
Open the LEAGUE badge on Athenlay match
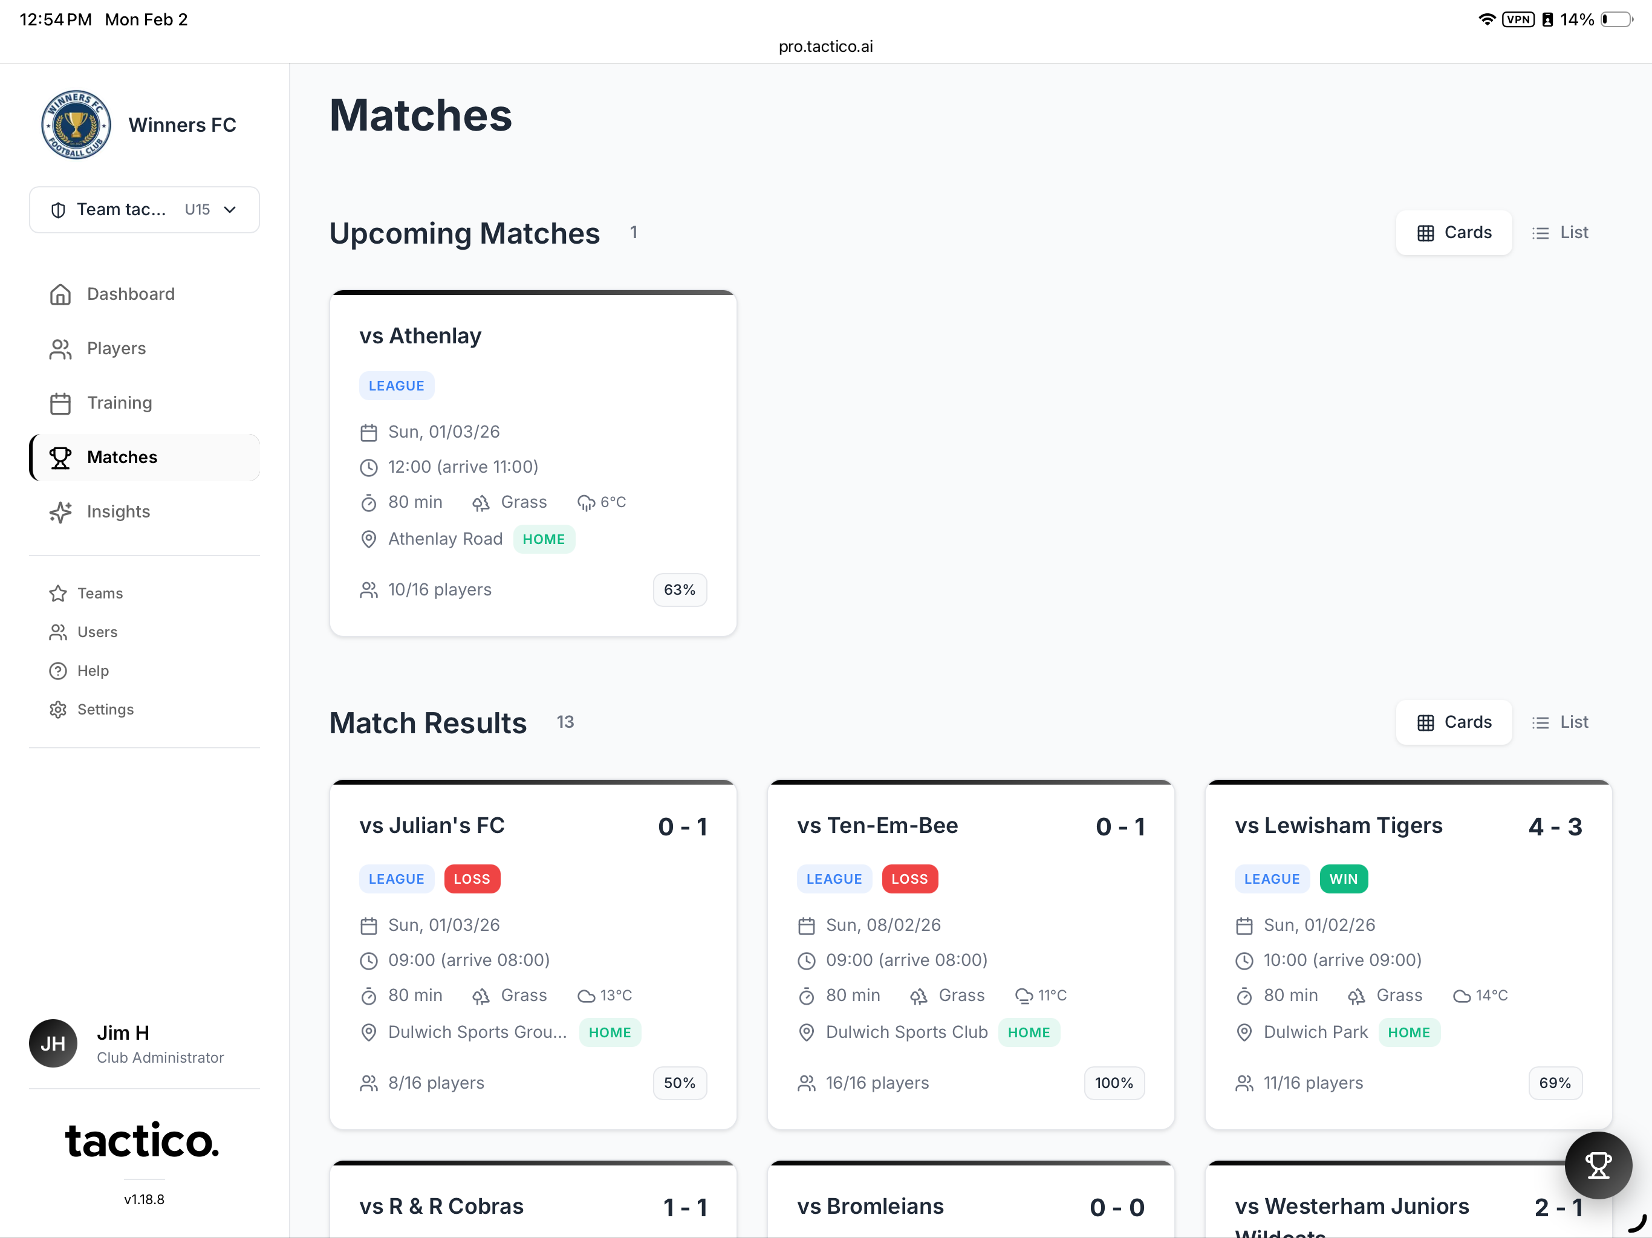click(397, 385)
